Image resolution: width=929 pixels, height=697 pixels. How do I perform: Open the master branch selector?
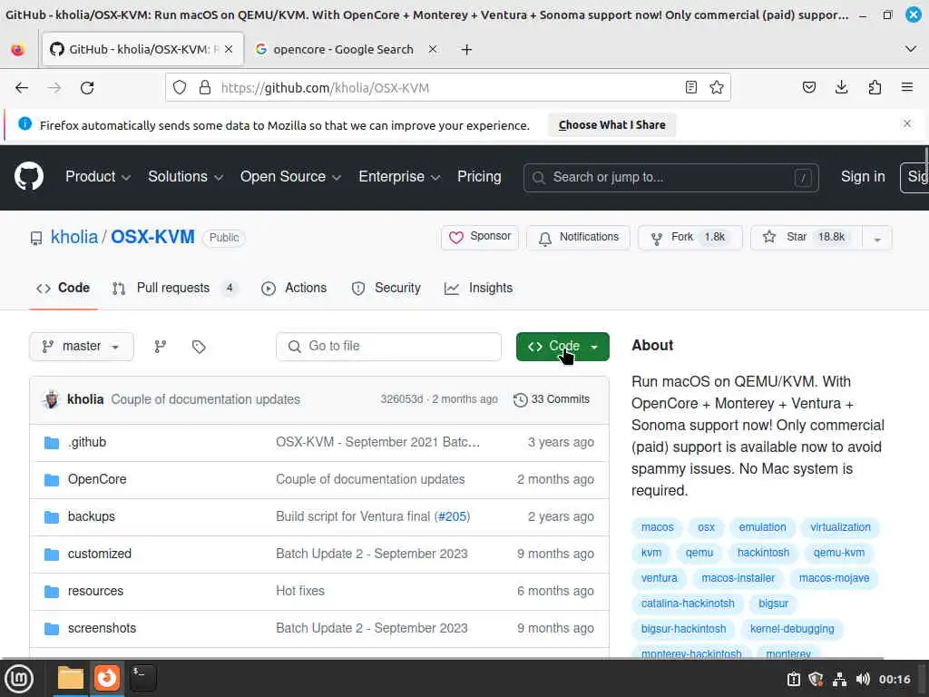(81, 346)
